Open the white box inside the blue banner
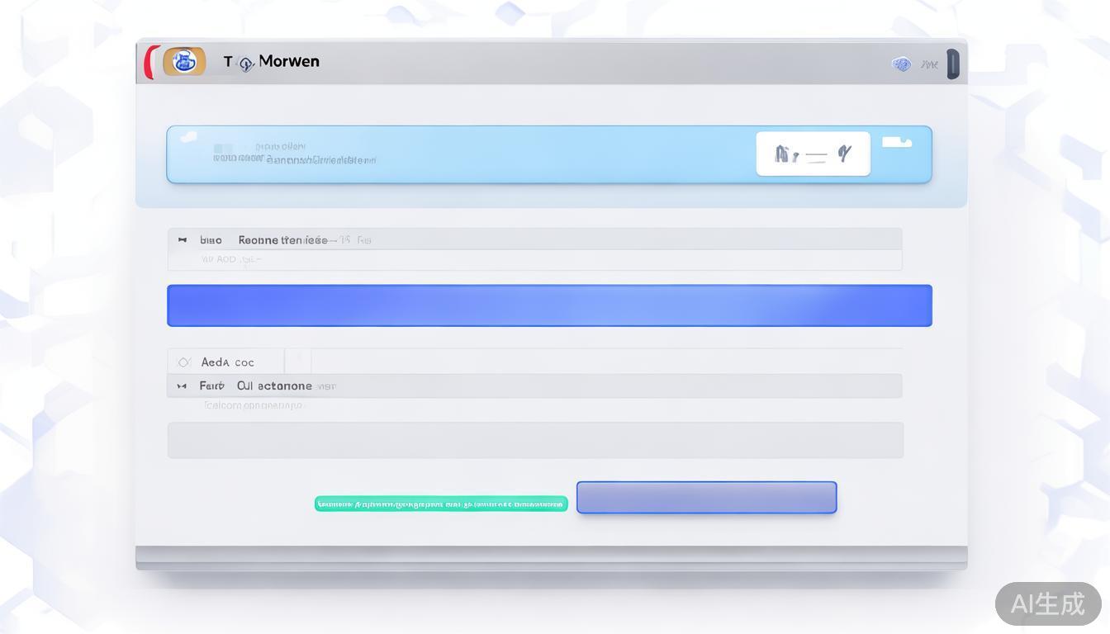 point(813,154)
